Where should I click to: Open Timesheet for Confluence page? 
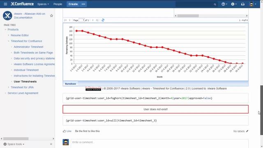[26, 41]
